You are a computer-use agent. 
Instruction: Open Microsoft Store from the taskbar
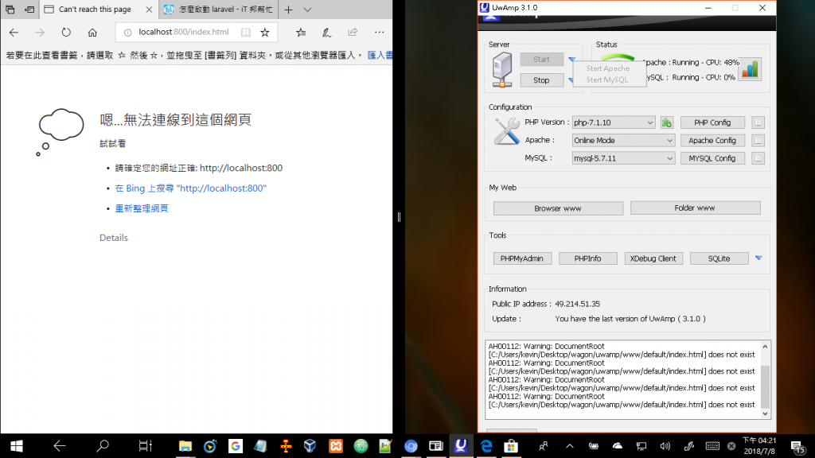coord(511,445)
